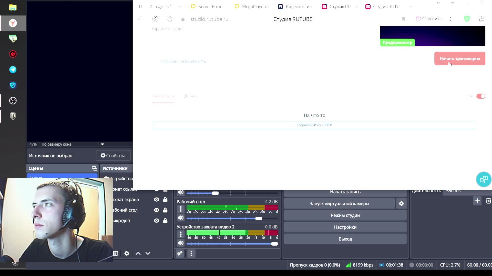Open the Сцены dock float icon
Viewport: 492px width, 276px height.
(x=95, y=168)
